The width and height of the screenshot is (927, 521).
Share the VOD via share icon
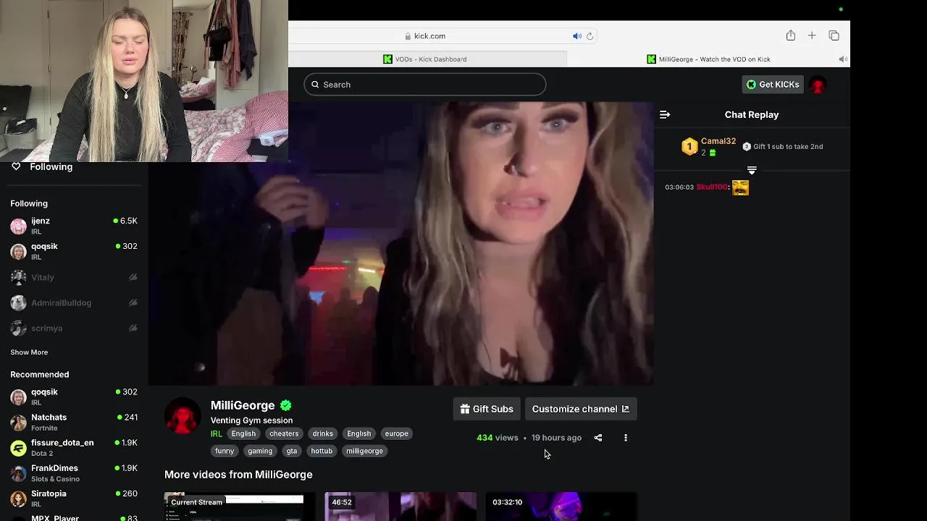click(x=598, y=438)
